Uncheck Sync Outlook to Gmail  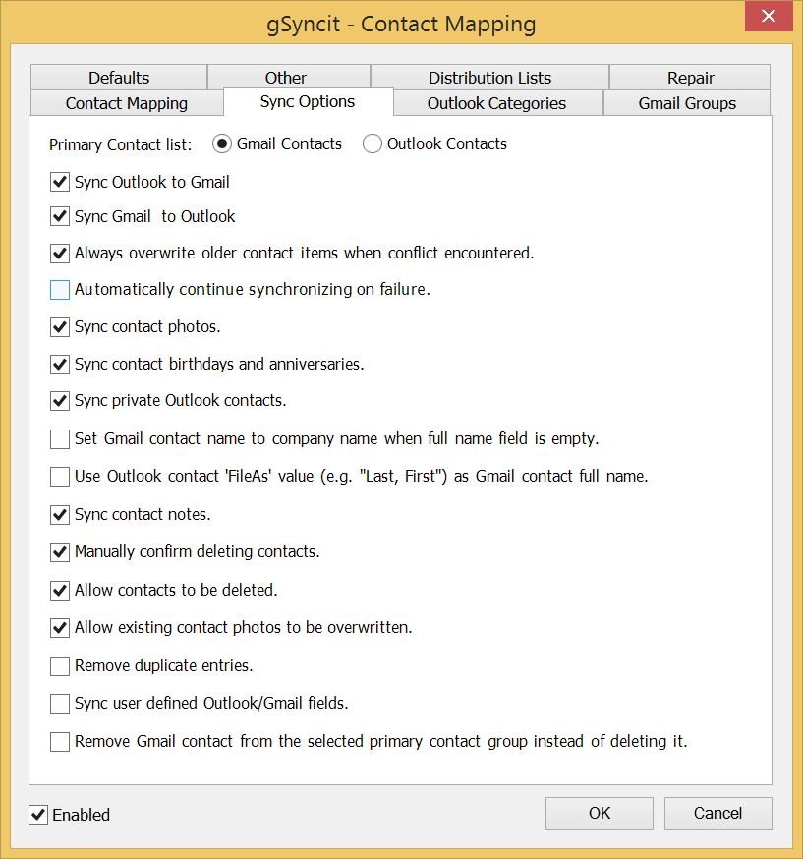60,182
